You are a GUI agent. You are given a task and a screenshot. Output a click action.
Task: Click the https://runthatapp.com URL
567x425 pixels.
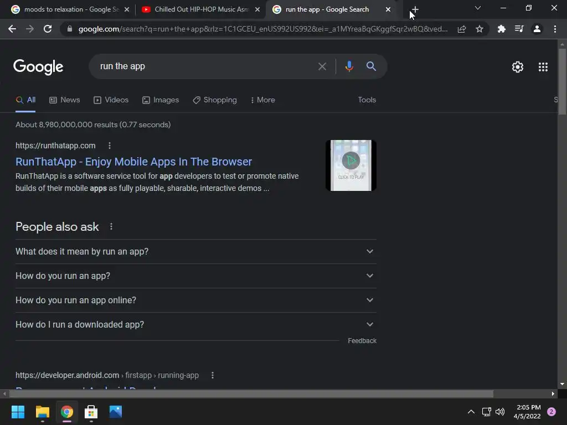point(56,146)
